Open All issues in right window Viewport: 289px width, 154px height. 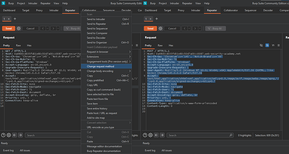(x=167, y=150)
